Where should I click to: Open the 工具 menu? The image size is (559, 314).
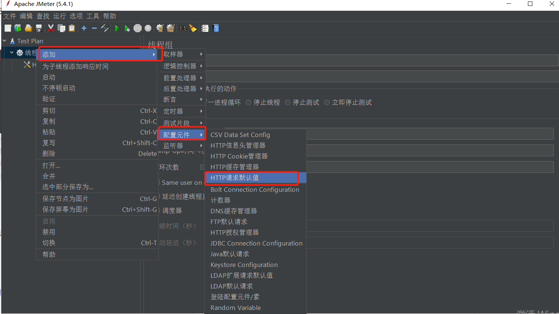pyautogui.click(x=93, y=16)
